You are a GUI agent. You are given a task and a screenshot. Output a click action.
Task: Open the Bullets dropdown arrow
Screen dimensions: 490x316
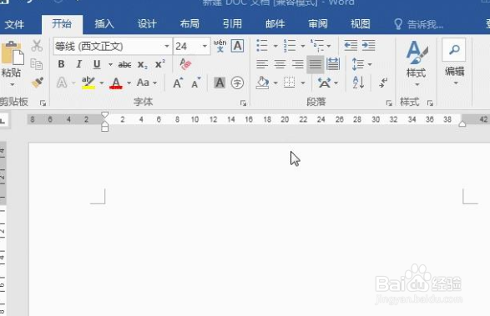point(275,46)
